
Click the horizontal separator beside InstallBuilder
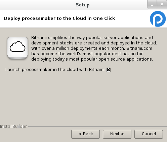(97, 127)
